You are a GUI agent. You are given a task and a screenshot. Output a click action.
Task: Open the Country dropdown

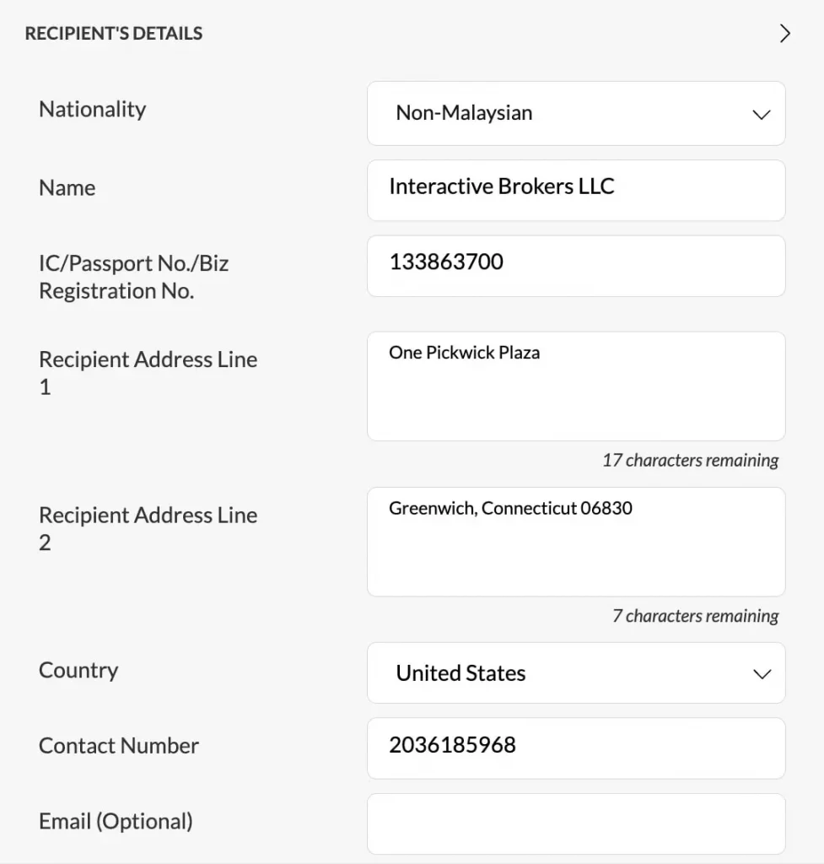click(x=576, y=672)
